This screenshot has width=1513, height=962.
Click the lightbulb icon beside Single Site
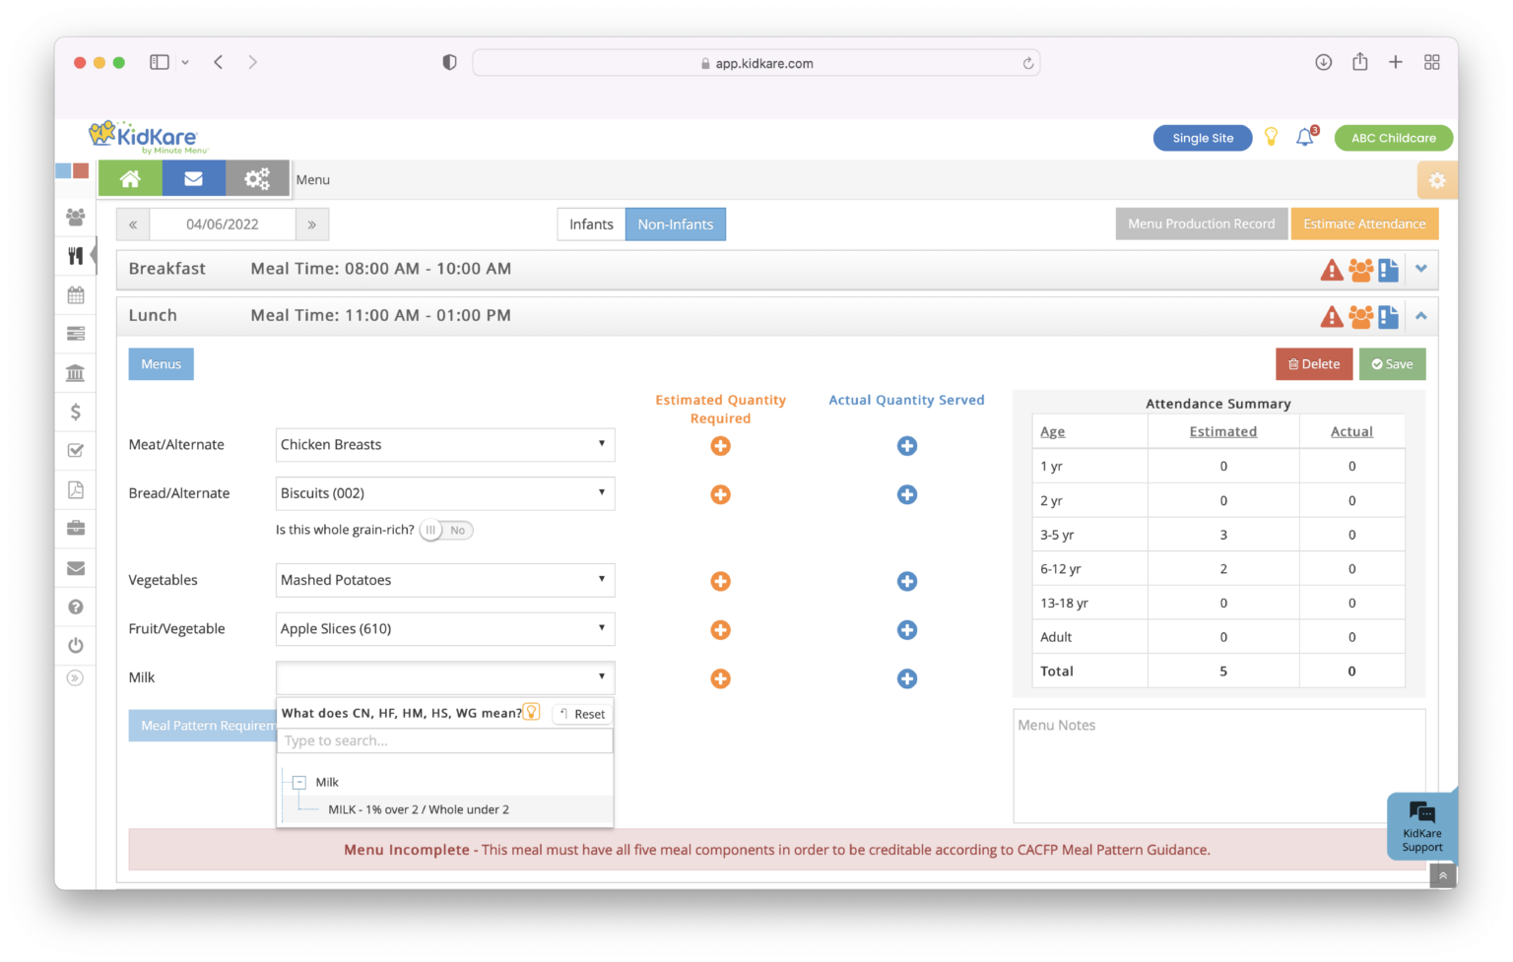pyautogui.click(x=1271, y=138)
